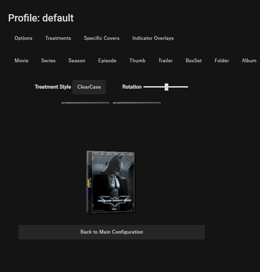Viewport: 260px width, 272px height.
Task: Click the Treatment Style label
Action: click(x=53, y=87)
